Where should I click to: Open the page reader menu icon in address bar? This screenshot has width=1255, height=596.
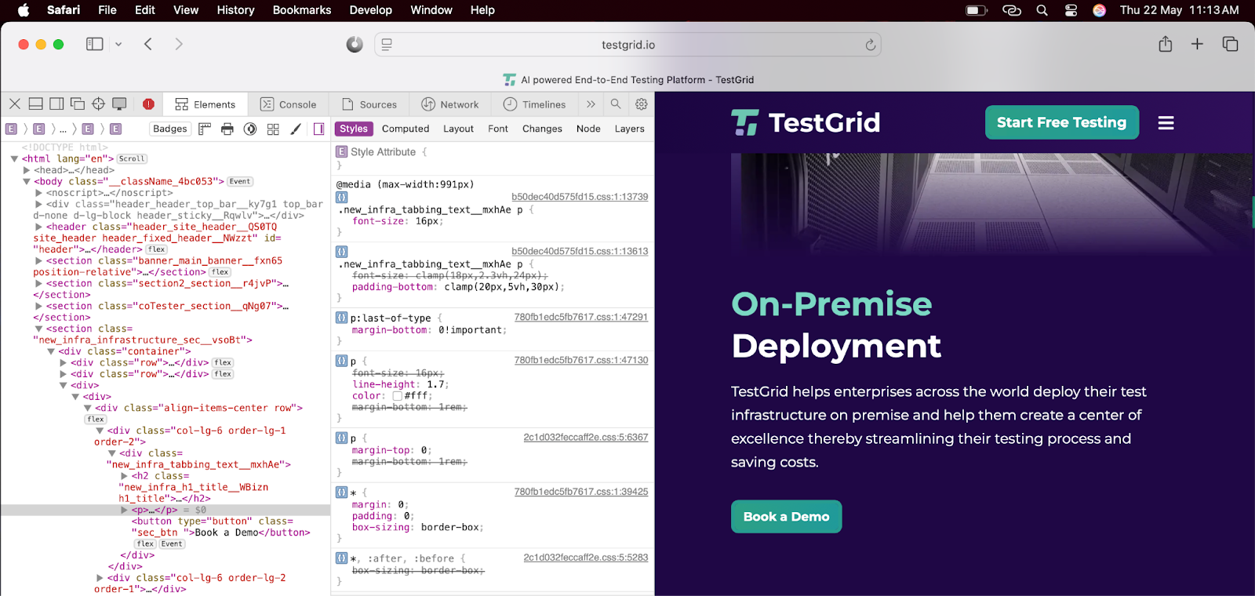pos(387,45)
